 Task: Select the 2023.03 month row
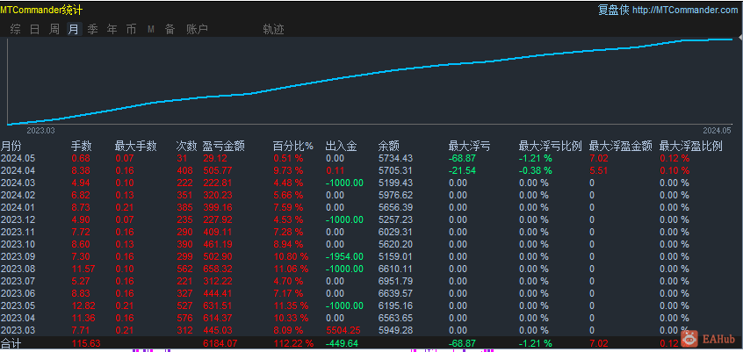point(371,330)
